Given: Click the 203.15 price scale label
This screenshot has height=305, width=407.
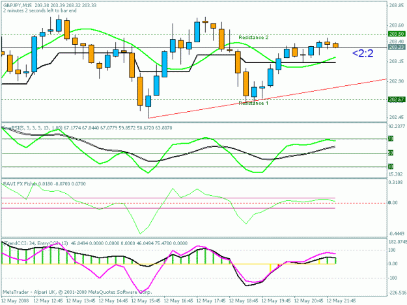Looking at the screenshot, I should click(397, 61).
